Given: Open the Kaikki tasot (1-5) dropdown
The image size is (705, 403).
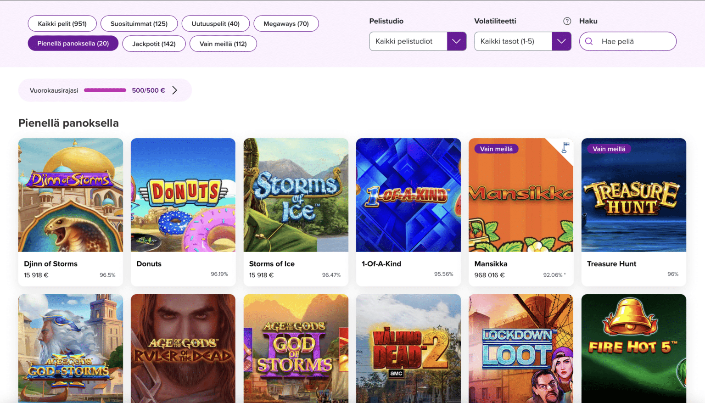Looking at the screenshot, I should [x=523, y=41].
